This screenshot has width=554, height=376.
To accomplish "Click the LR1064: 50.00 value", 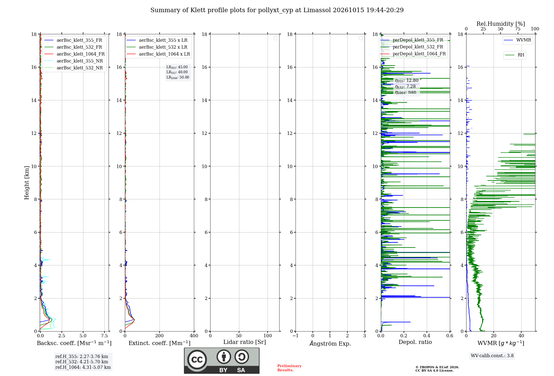I will [178, 77].
